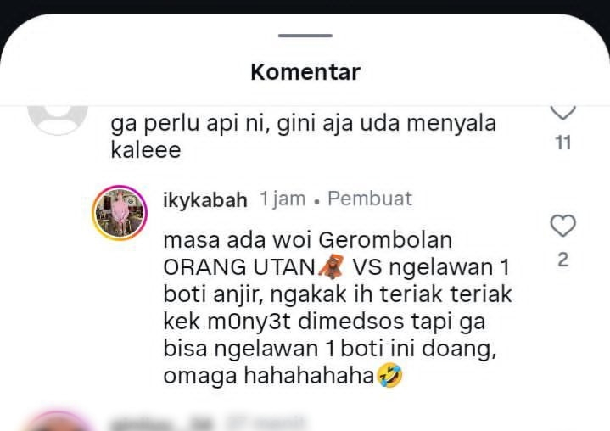Tap the 'ORANG UTAN' words in the comment
Viewport: 610px width, 431px height.
tap(239, 267)
